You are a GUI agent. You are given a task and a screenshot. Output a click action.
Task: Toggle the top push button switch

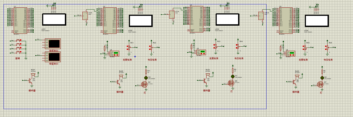[19, 41]
